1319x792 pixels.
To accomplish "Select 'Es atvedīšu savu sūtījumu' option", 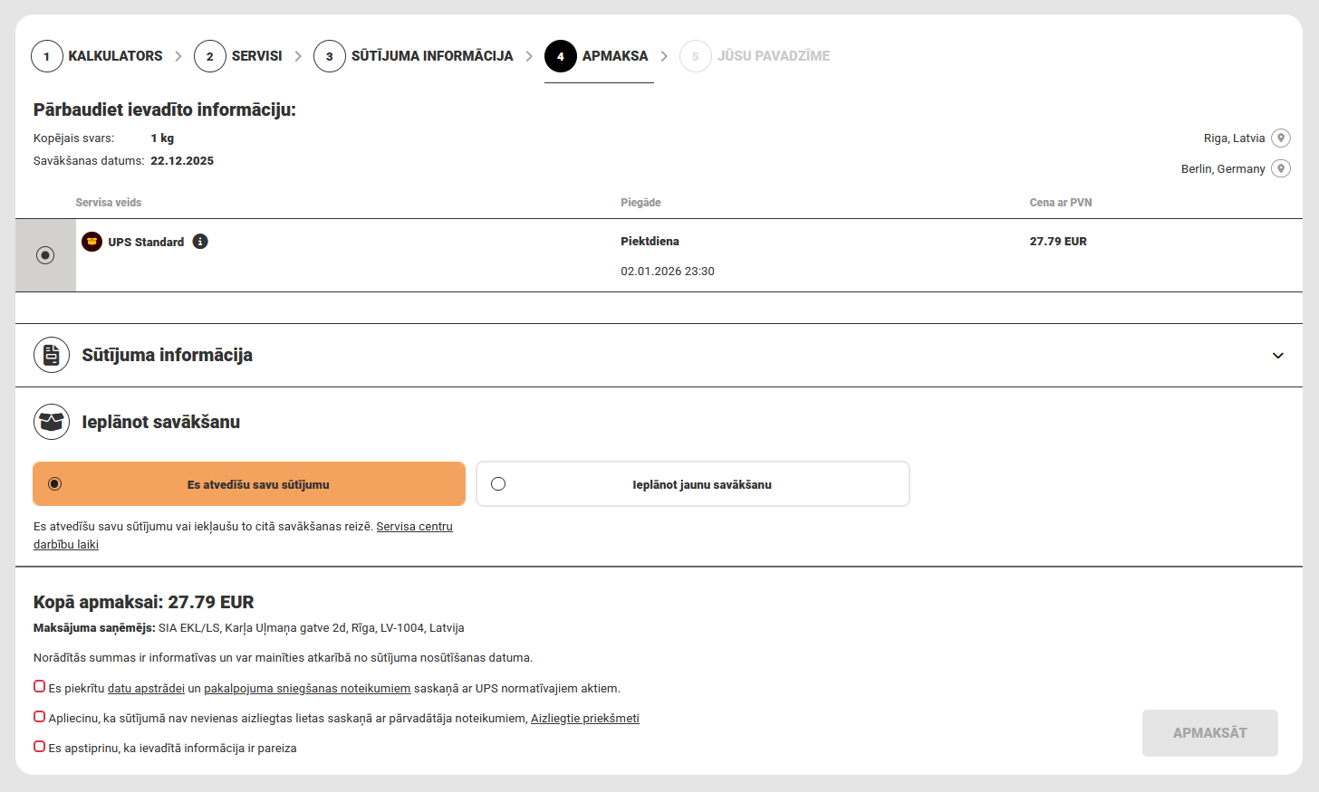I will [x=55, y=484].
